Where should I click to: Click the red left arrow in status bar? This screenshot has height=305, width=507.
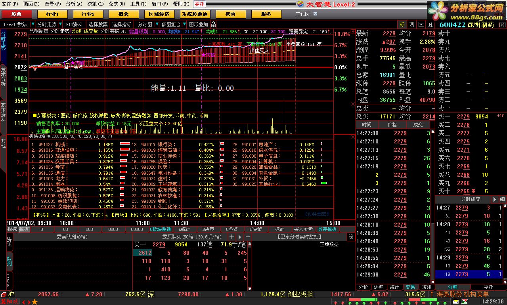[23, 302]
